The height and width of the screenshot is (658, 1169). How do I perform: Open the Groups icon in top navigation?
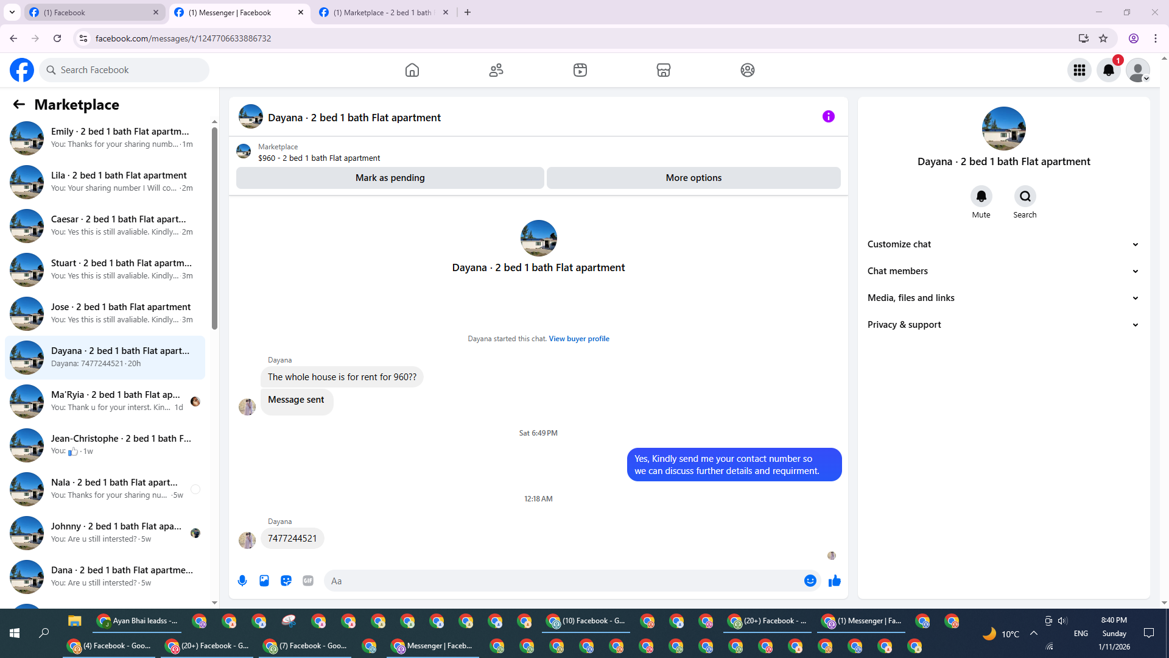(748, 70)
